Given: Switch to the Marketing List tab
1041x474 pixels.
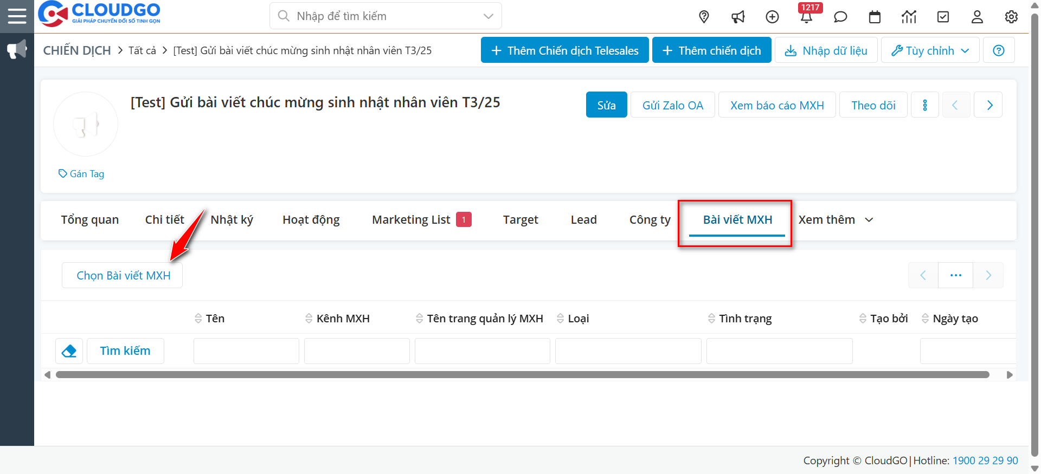Looking at the screenshot, I should [x=411, y=220].
